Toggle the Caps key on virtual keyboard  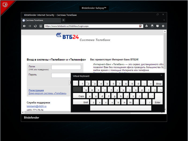(79, 96)
